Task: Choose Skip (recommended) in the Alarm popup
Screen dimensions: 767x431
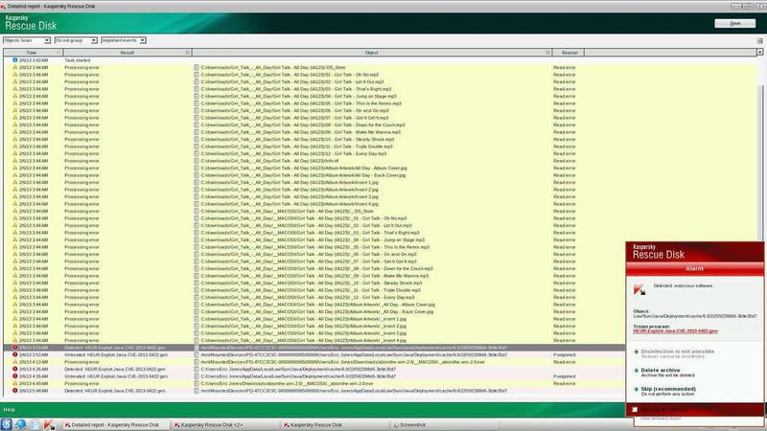Action: 668,391
